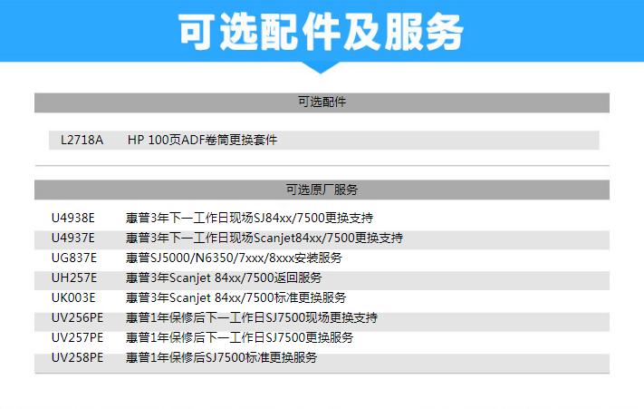Click service code UV257PE
This screenshot has height=409, width=644.
tap(77, 338)
